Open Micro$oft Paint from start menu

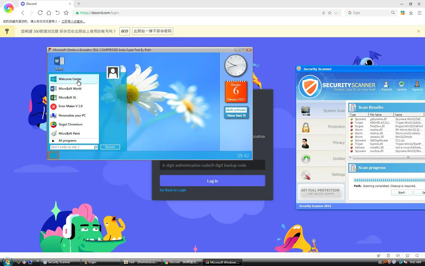pos(73,134)
